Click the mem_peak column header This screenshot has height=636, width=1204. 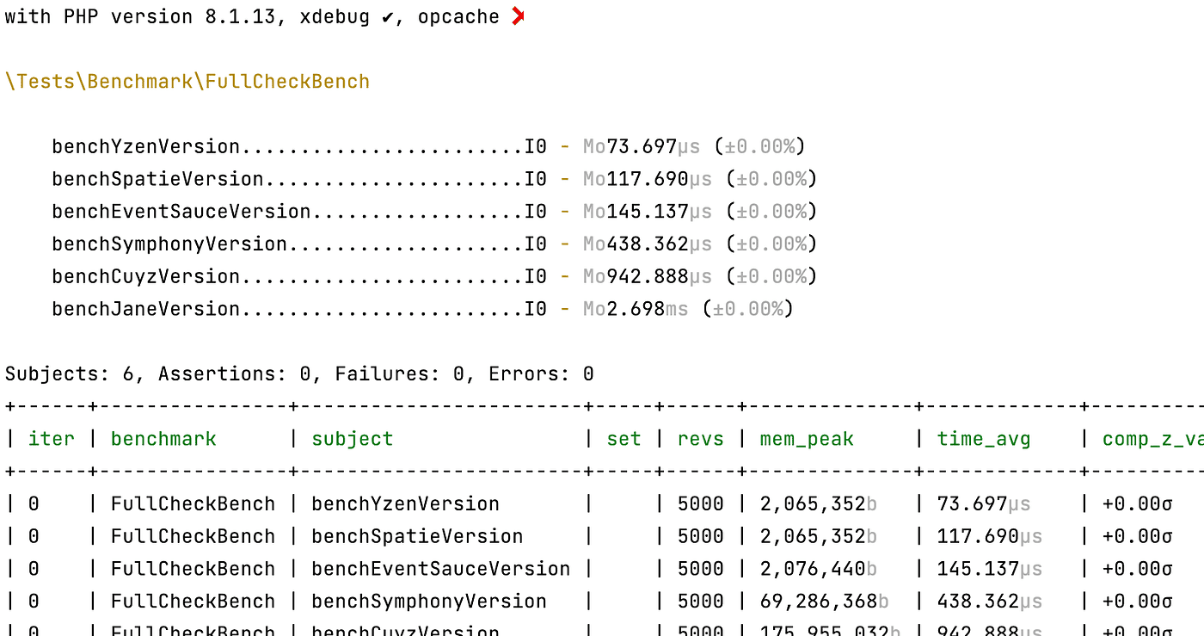[x=807, y=439]
